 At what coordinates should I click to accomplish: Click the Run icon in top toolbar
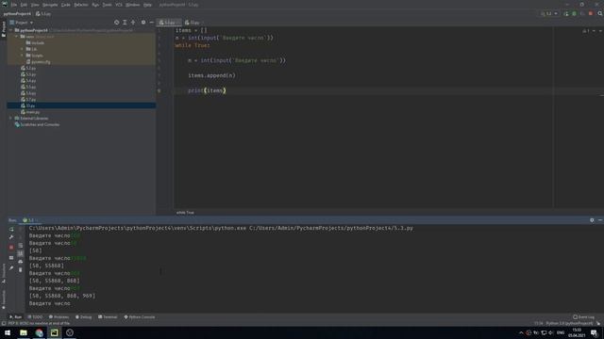(x=566, y=13)
